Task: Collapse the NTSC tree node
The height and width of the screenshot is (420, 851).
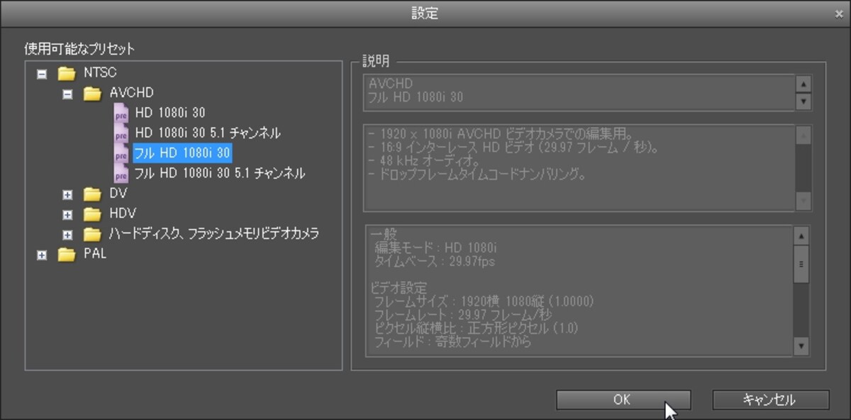Action: (42, 73)
